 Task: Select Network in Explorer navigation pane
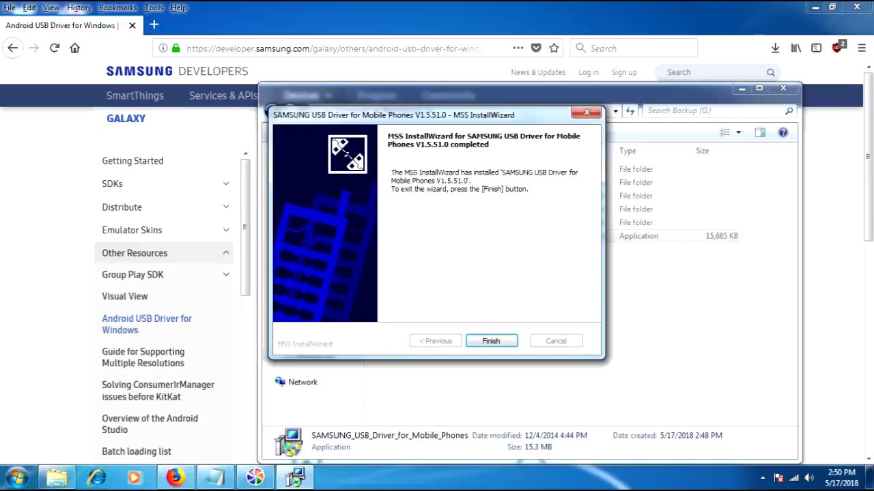(x=303, y=382)
